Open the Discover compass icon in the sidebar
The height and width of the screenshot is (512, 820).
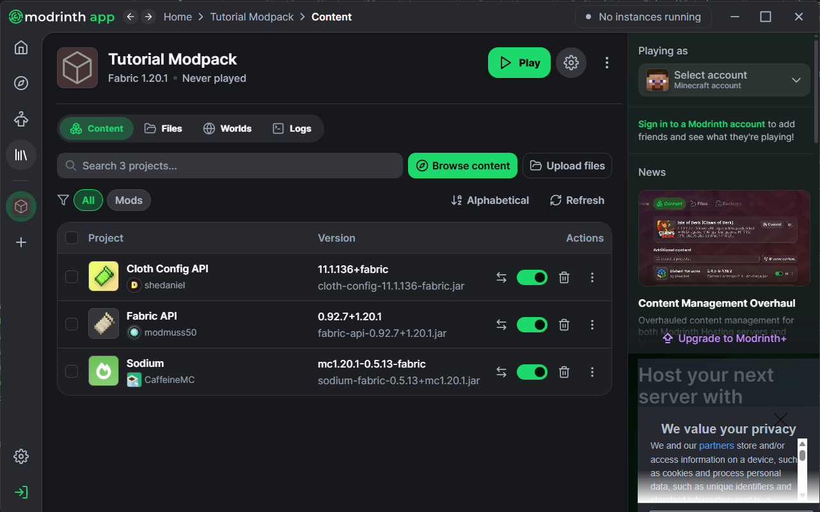(x=21, y=83)
